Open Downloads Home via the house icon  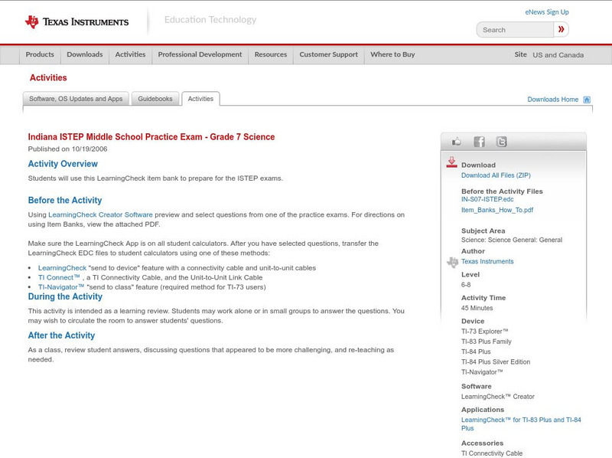586,100
